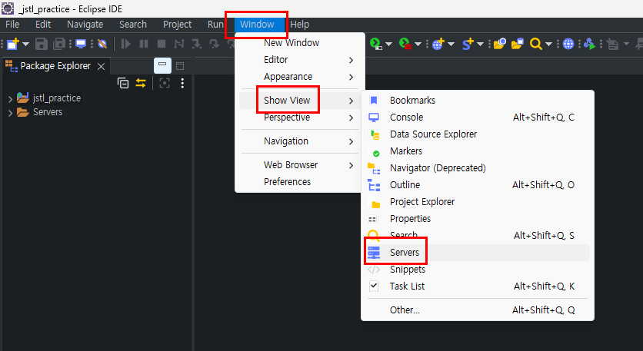Click the yellow Search toolbar icon
Screen dimensions: 643x351
pyautogui.click(x=535, y=44)
